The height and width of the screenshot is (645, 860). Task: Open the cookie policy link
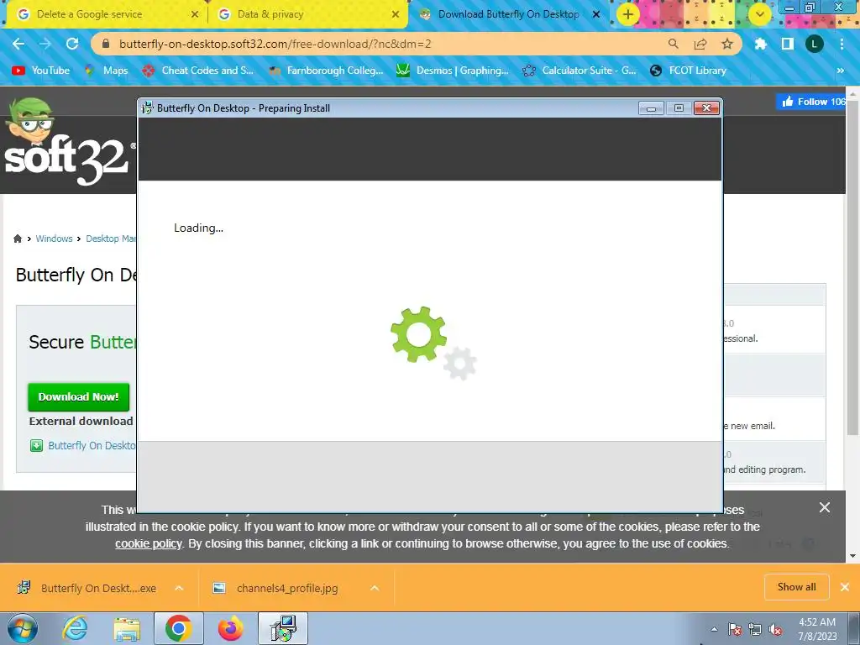pyautogui.click(x=148, y=543)
